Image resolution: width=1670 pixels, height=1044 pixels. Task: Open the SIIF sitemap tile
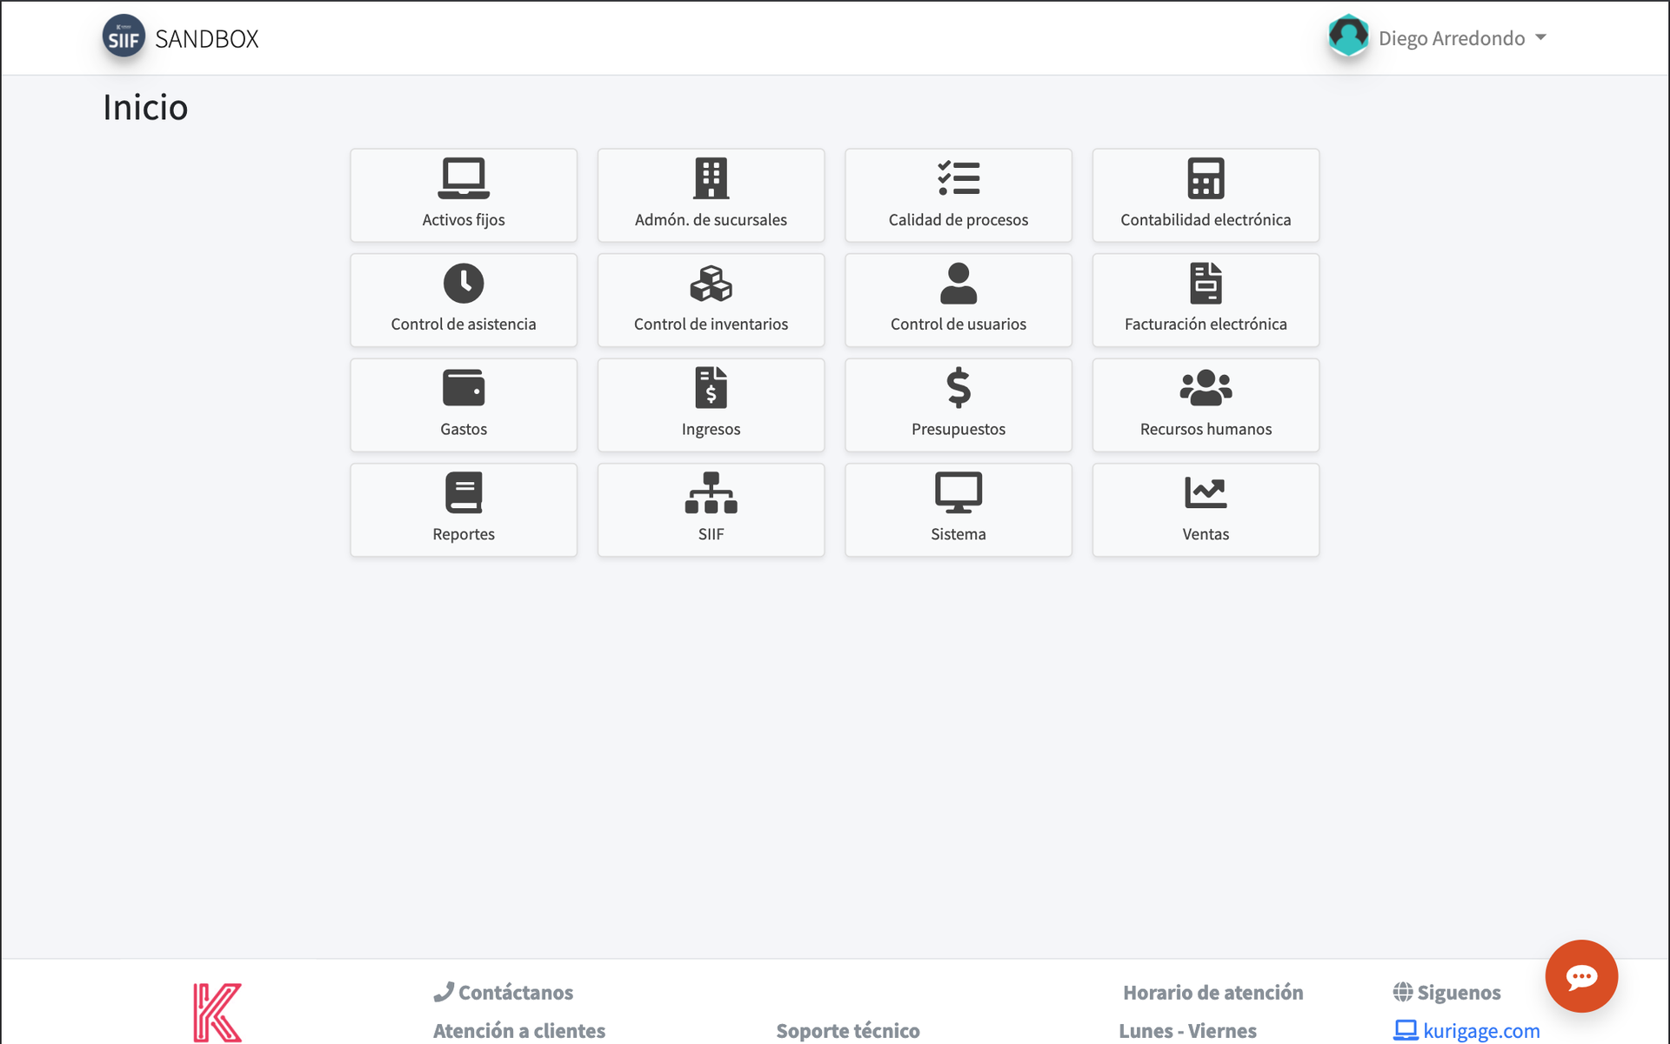pyautogui.click(x=711, y=510)
